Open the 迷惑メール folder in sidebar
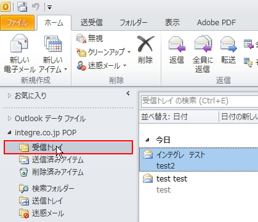258x222 pixels. tap(41, 213)
